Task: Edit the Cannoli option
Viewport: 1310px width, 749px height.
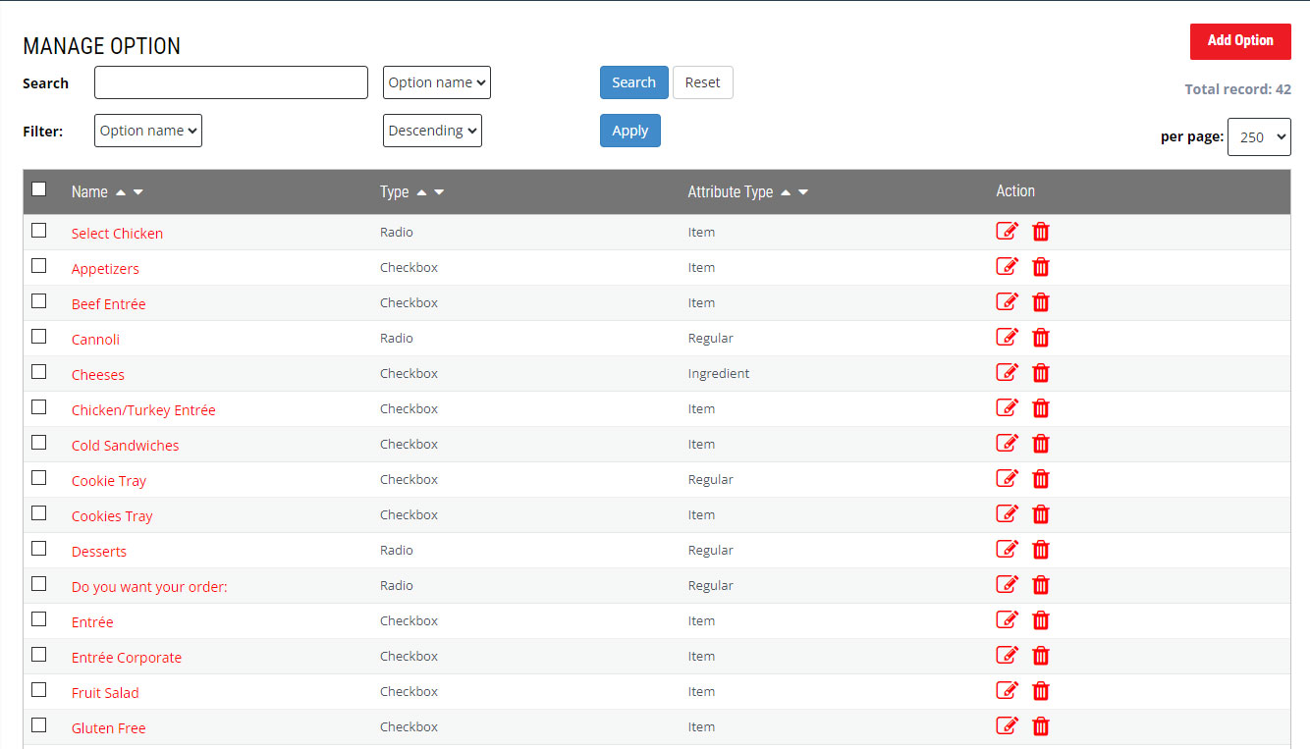Action: (x=1008, y=337)
